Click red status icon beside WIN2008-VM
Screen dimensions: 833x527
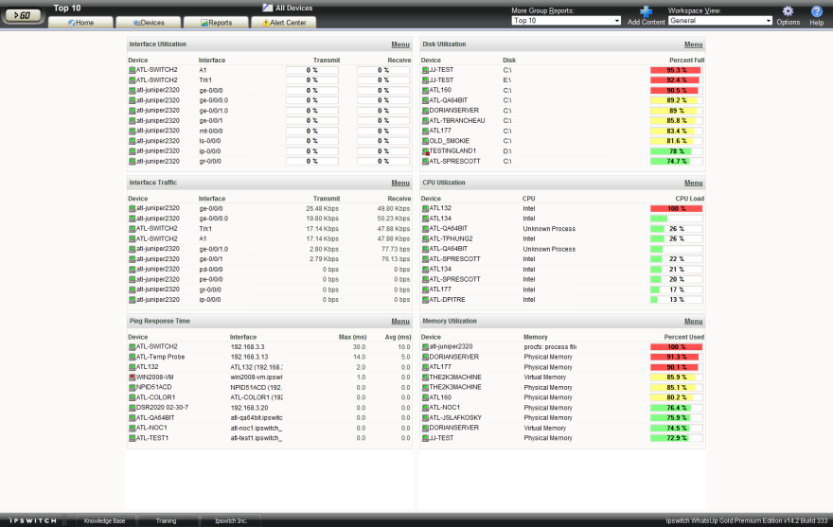tap(132, 378)
